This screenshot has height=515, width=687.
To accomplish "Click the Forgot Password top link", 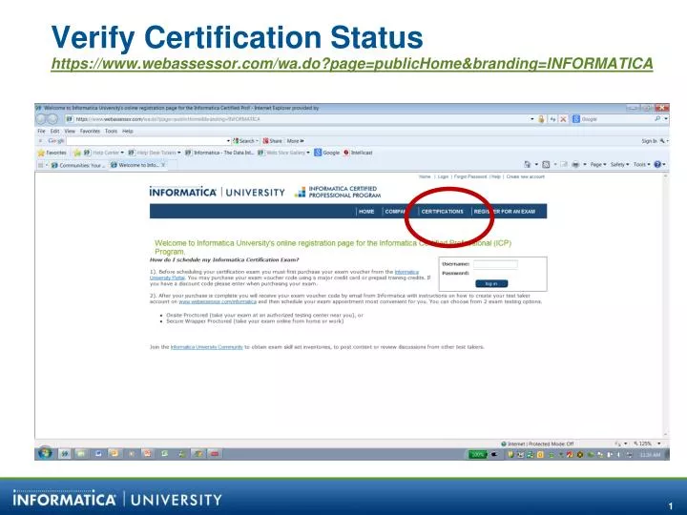I will [470, 176].
